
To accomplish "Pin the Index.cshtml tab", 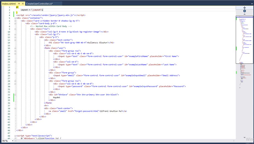I will [x=19, y=4].
